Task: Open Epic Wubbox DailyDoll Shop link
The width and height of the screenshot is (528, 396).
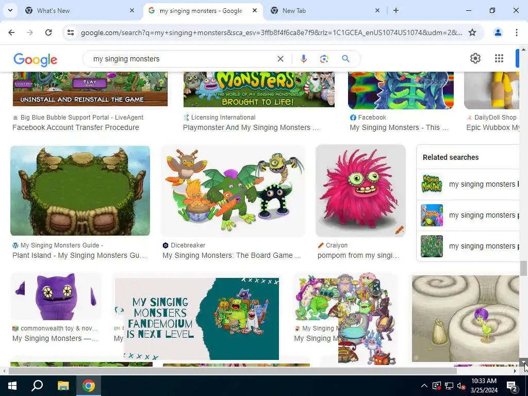Action: [x=492, y=127]
